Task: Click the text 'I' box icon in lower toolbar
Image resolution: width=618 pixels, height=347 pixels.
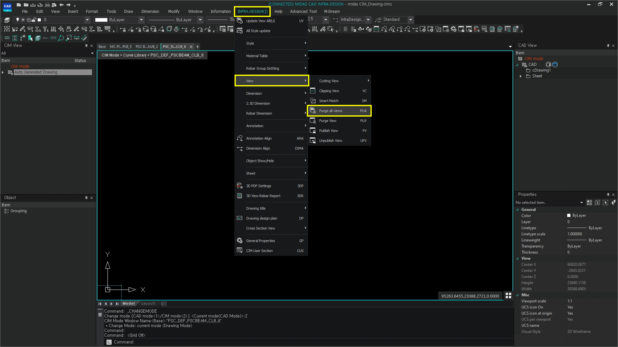Action: click(15, 38)
